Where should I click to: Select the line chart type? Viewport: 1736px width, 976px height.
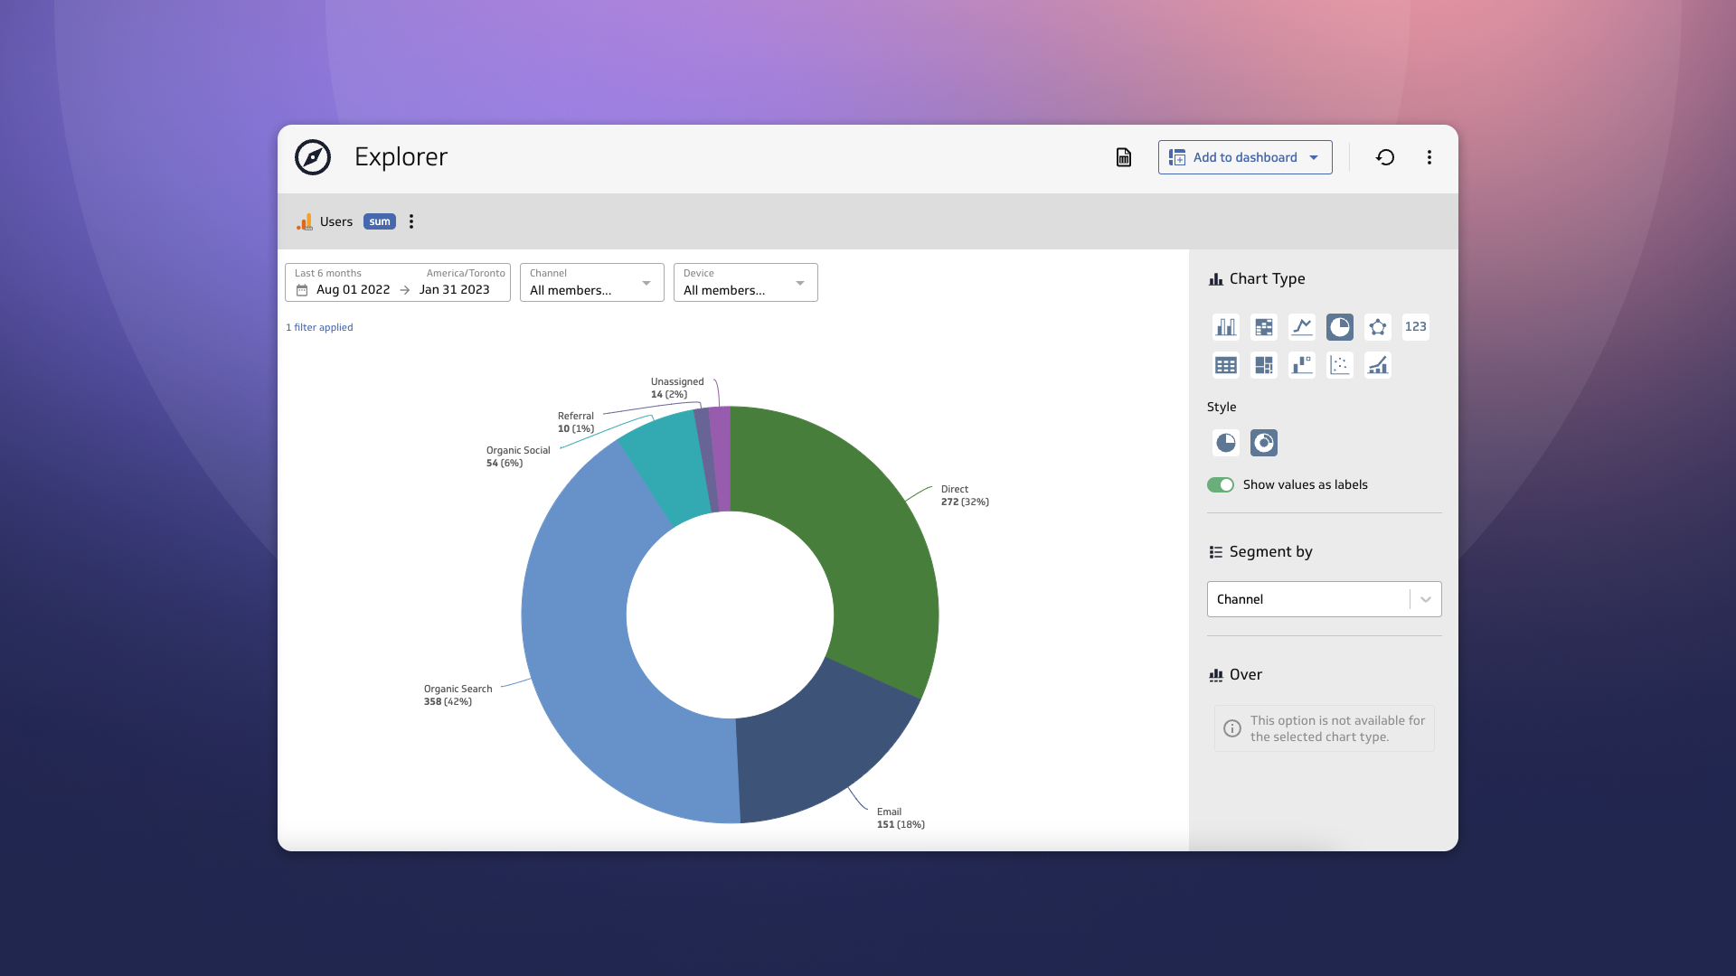pyautogui.click(x=1302, y=327)
